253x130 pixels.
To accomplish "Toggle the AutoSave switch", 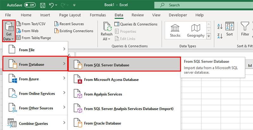I will tap(30, 5).
